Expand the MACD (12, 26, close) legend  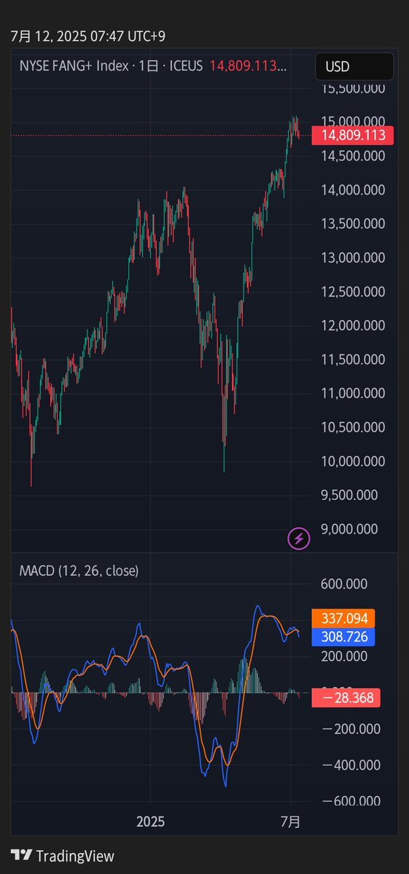(x=79, y=571)
